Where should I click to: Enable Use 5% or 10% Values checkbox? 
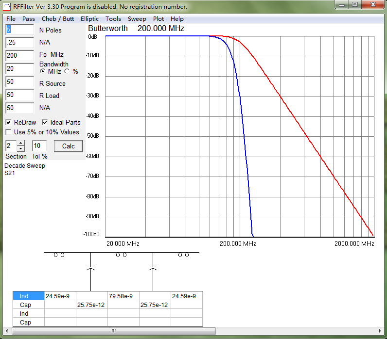click(8, 132)
